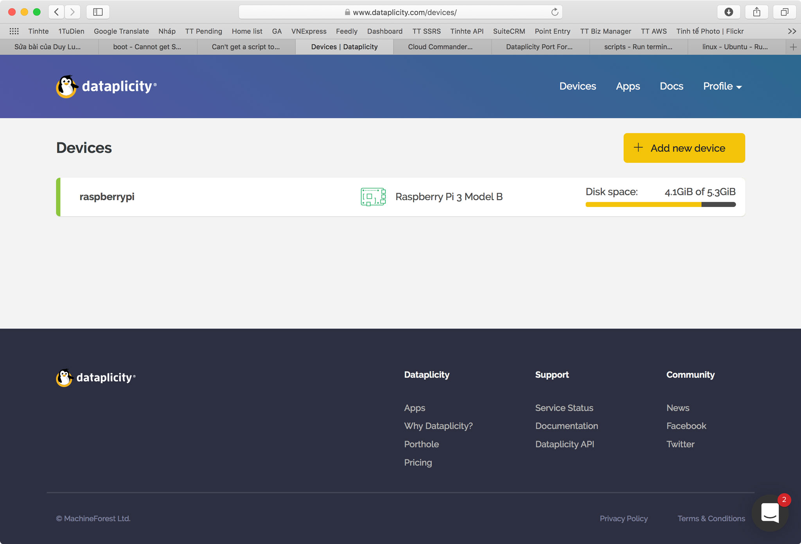Open the Tinhte API bookmark

467,31
